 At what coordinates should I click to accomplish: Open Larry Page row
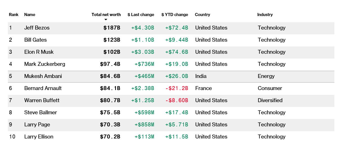click(37, 125)
